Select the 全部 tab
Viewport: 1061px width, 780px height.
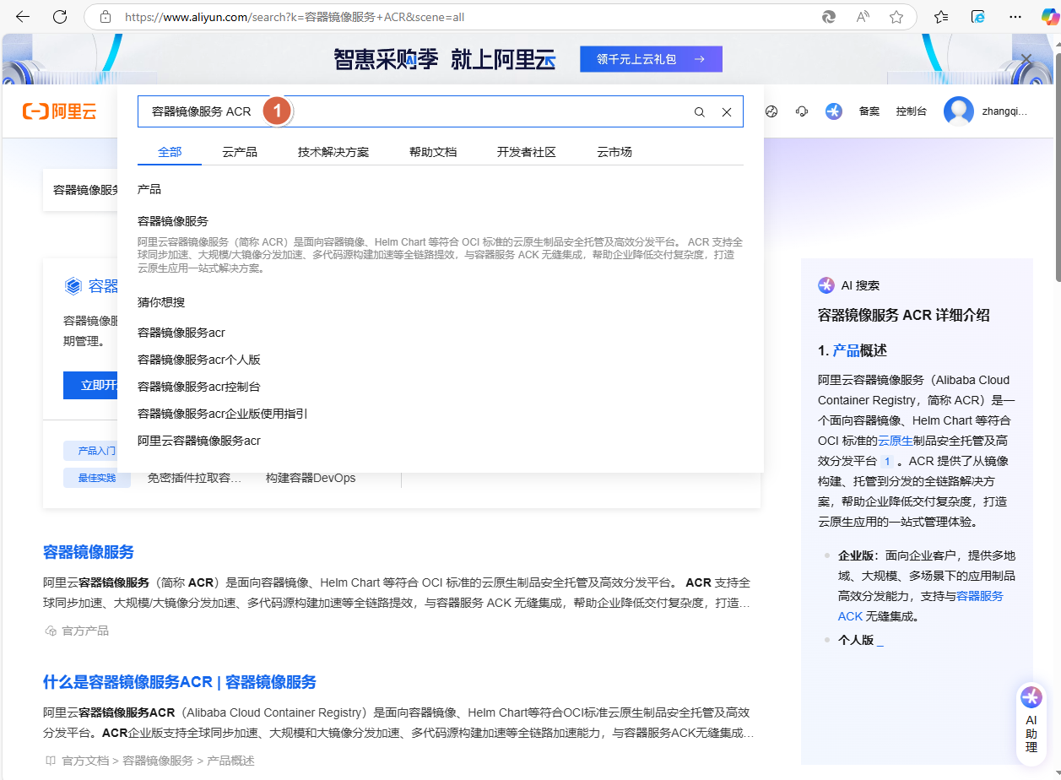[170, 152]
